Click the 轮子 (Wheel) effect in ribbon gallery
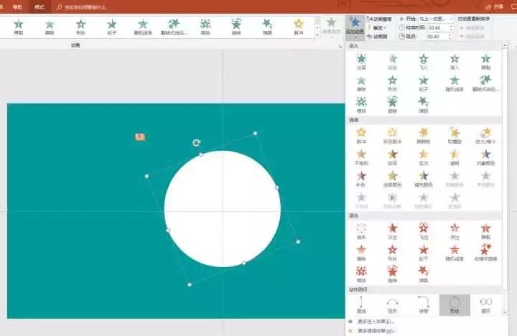 click(112, 27)
